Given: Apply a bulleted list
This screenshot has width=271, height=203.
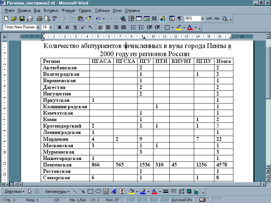Looking at the screenshot, I should coord(141,27).
